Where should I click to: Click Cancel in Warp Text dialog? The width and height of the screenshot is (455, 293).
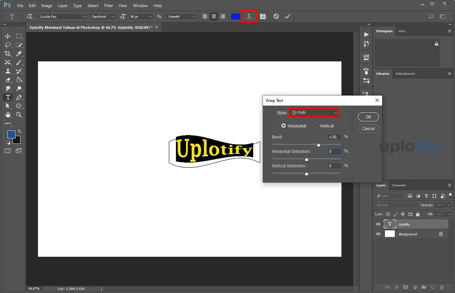point(368,128)
